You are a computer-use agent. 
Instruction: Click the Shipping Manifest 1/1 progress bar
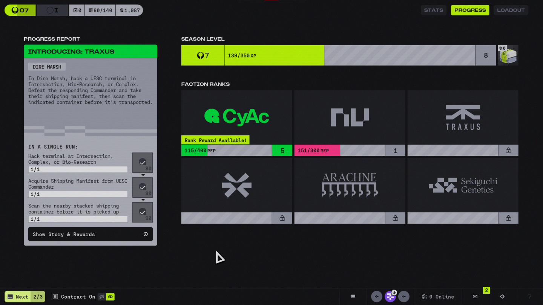click(78, 194)
